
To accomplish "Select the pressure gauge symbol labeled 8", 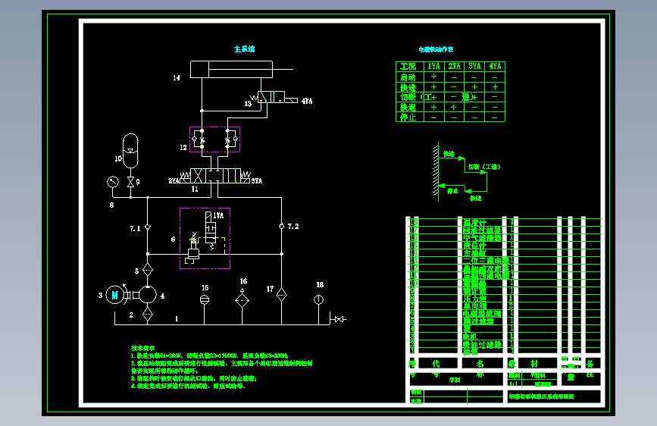I will [113, 182].
